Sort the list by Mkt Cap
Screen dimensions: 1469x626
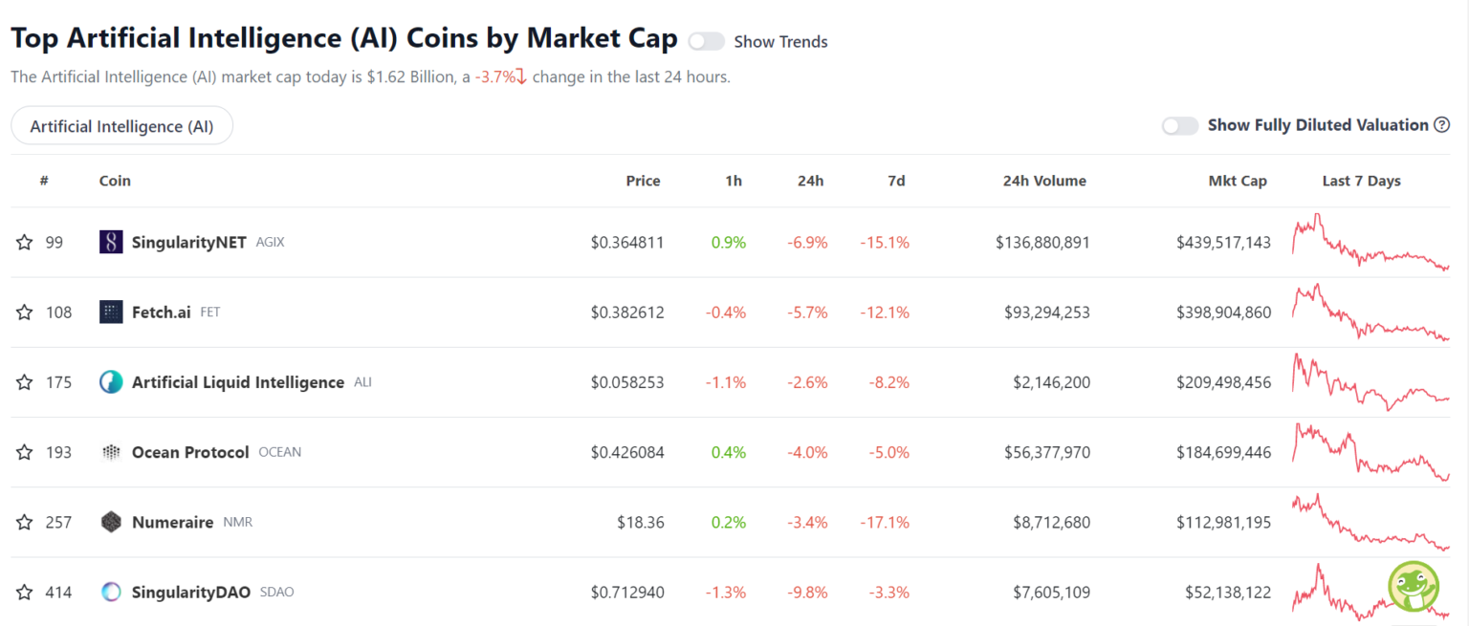point(1238,181)
